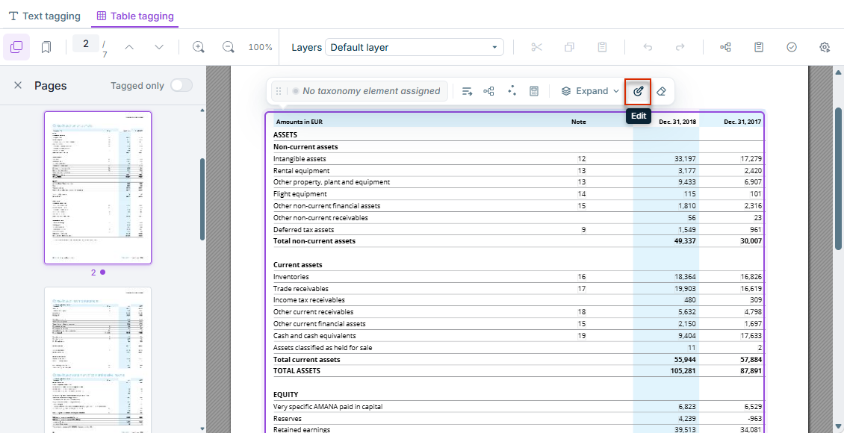Click the document scrollbar up arrow
Viewport: 844px width, 433px height.
click(x=838, y=72)
